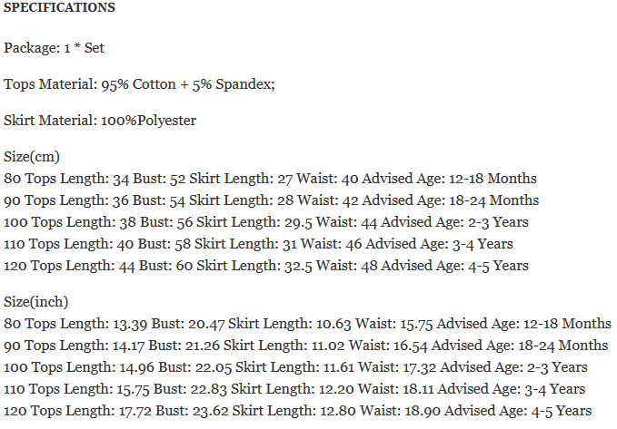Click the cm row with Tops Length 44
This screenshot has height=429, width=617.
266,266
